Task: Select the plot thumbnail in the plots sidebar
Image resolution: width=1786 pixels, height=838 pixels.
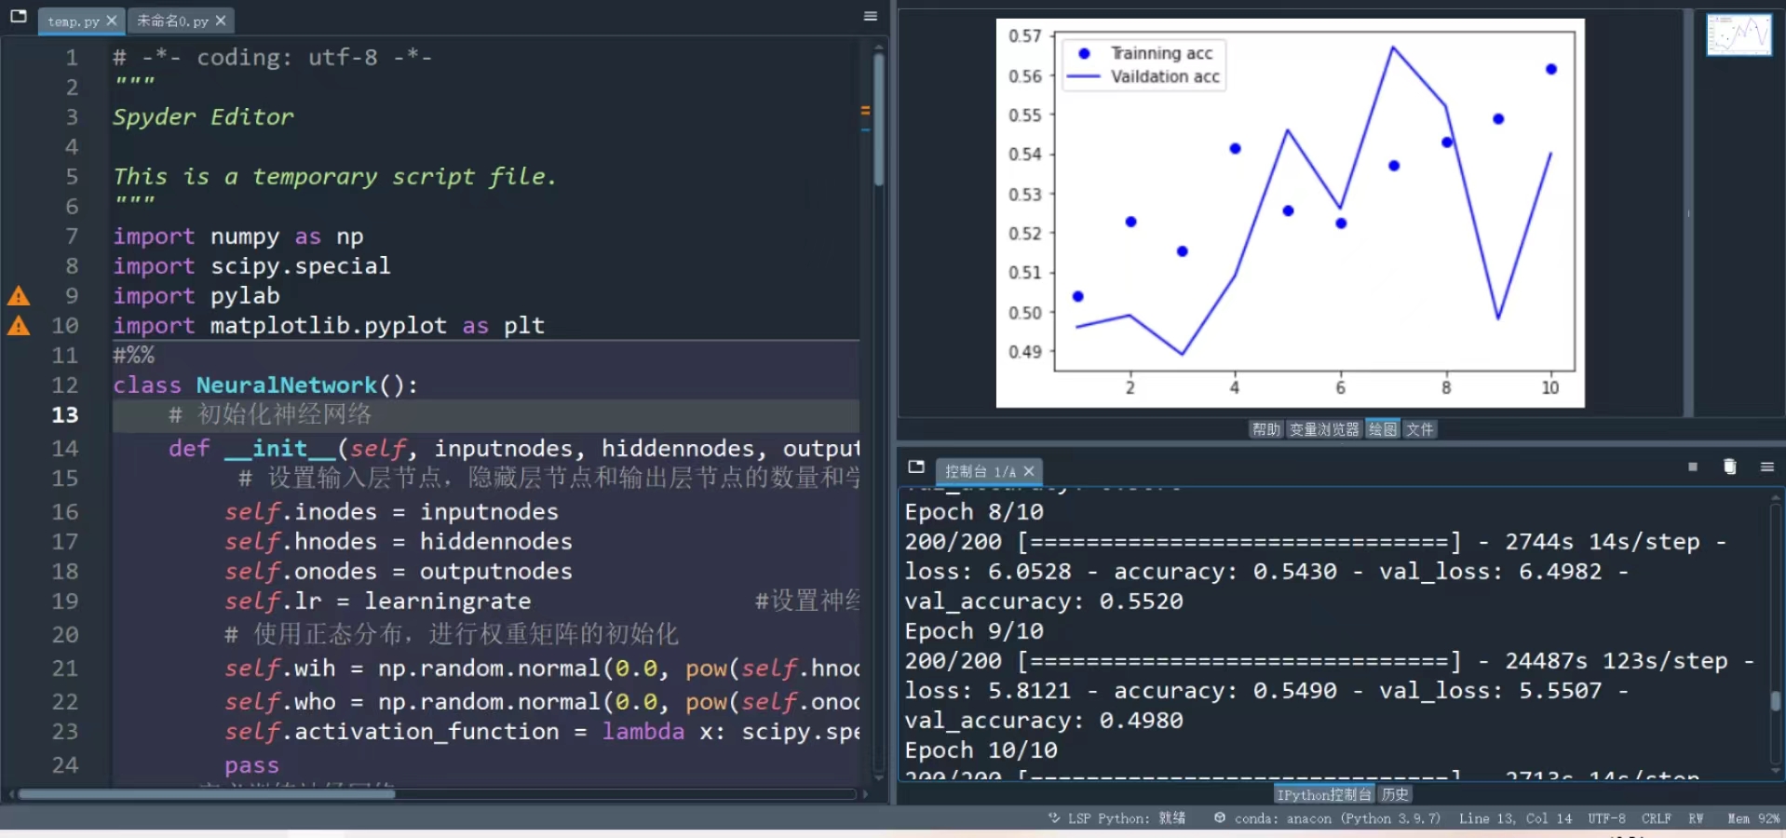Action: coord(1739,34)
